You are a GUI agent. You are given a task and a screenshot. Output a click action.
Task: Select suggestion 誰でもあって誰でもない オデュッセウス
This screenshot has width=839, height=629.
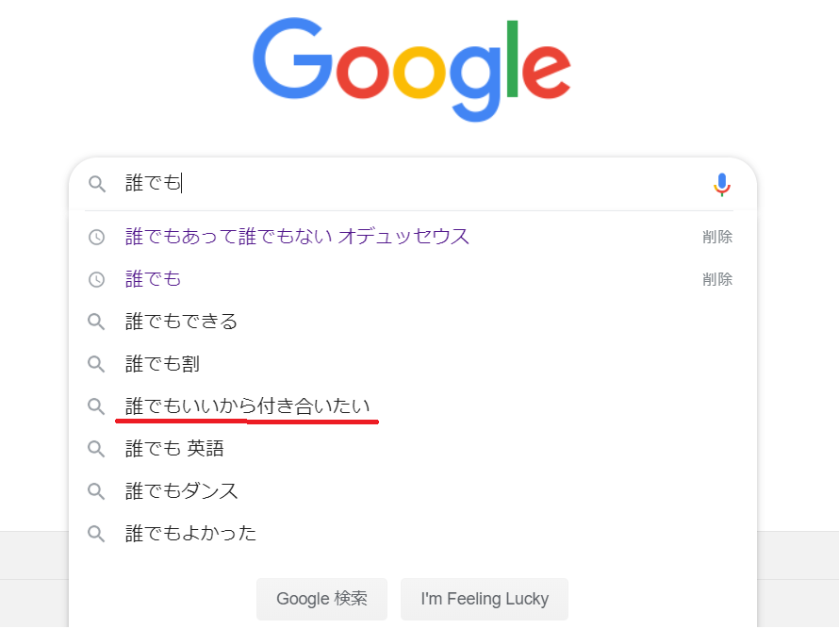coord(297,237)
